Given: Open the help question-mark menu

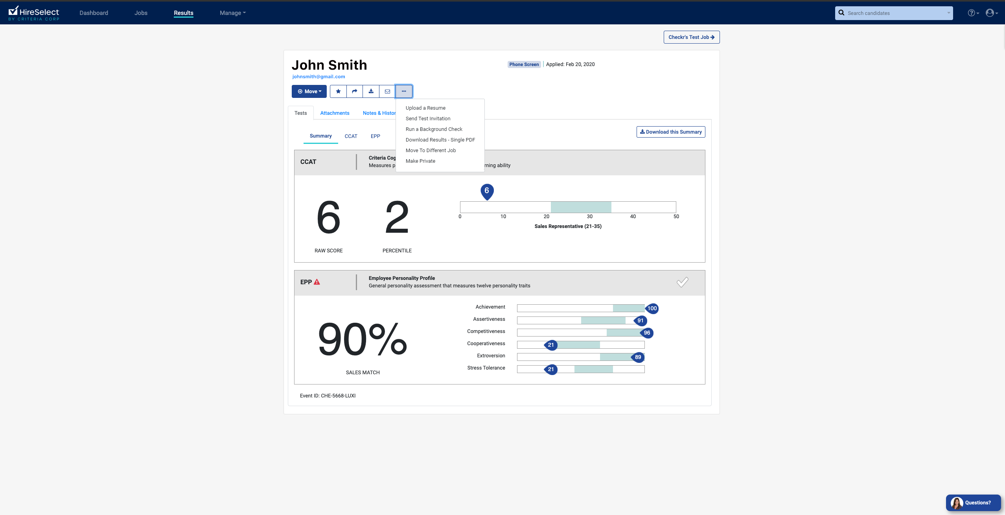Looking at the screenshot, I should pyautogui.click(x=973, y=13).
